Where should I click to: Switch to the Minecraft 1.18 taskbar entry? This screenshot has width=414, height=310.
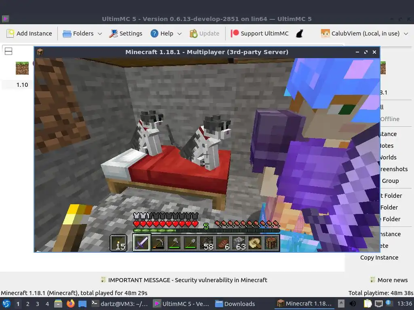304,304
